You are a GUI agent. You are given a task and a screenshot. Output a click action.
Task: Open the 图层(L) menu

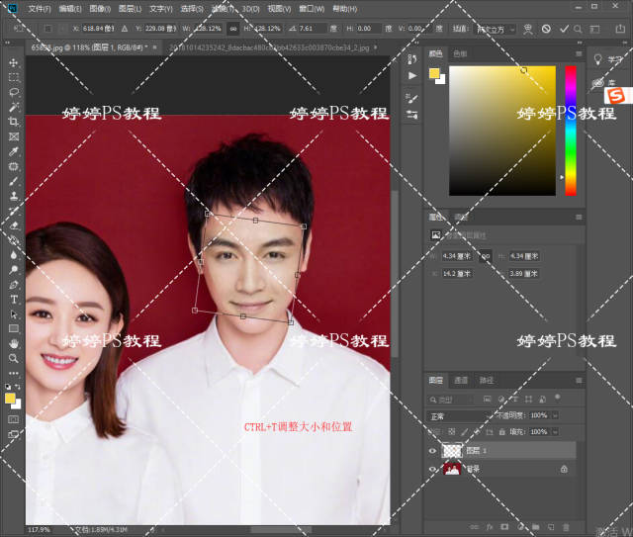(130, 9)
